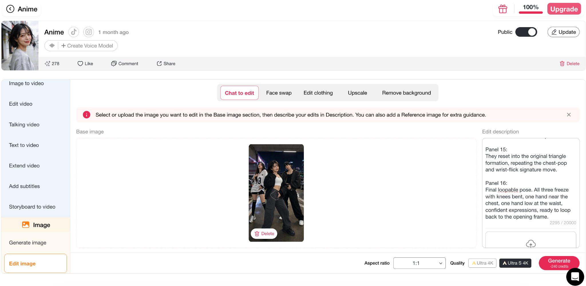Click the '2295 / 20000' character counter

point(563,223)
